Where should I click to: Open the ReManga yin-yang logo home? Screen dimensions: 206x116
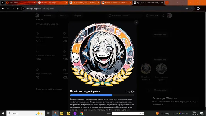37,16
